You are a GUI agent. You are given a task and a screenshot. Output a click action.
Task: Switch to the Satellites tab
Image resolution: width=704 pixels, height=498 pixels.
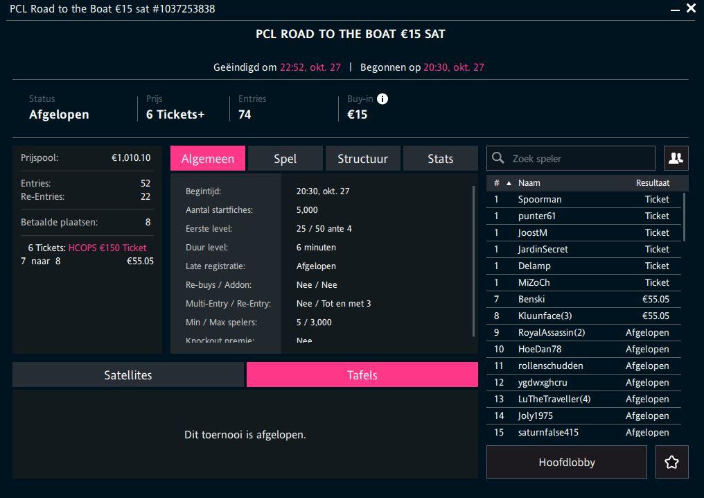128,375
